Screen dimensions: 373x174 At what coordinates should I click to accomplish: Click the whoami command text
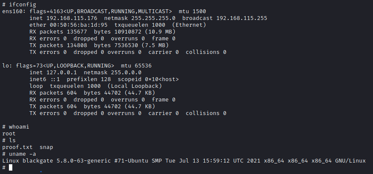click(x=19, y=127)
